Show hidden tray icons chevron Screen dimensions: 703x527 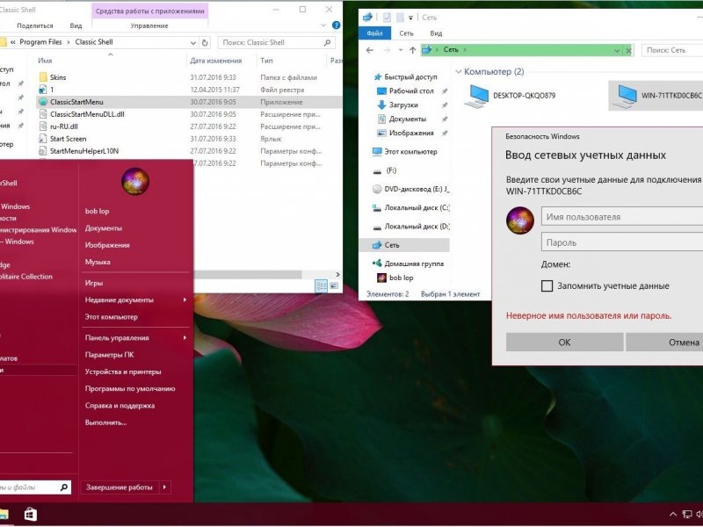[673, 515]
